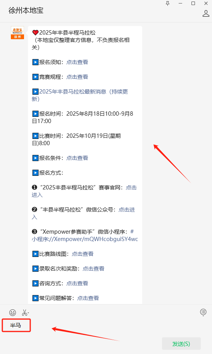Select the scissors screenshot tool
This screenshot has width=212, height=354.
[x=25, y=312]
